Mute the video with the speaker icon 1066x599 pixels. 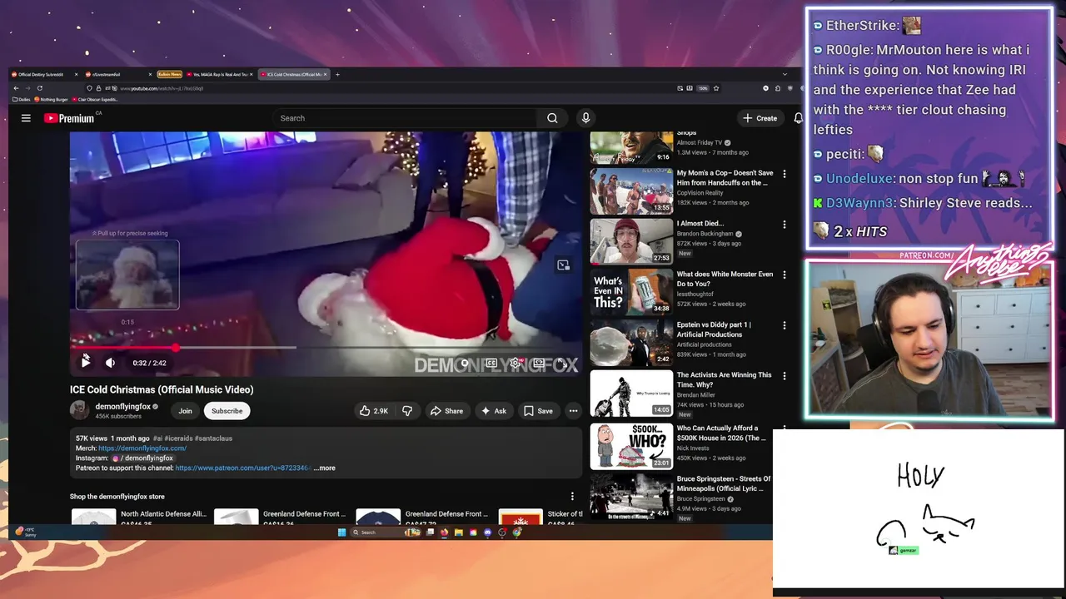110,363
